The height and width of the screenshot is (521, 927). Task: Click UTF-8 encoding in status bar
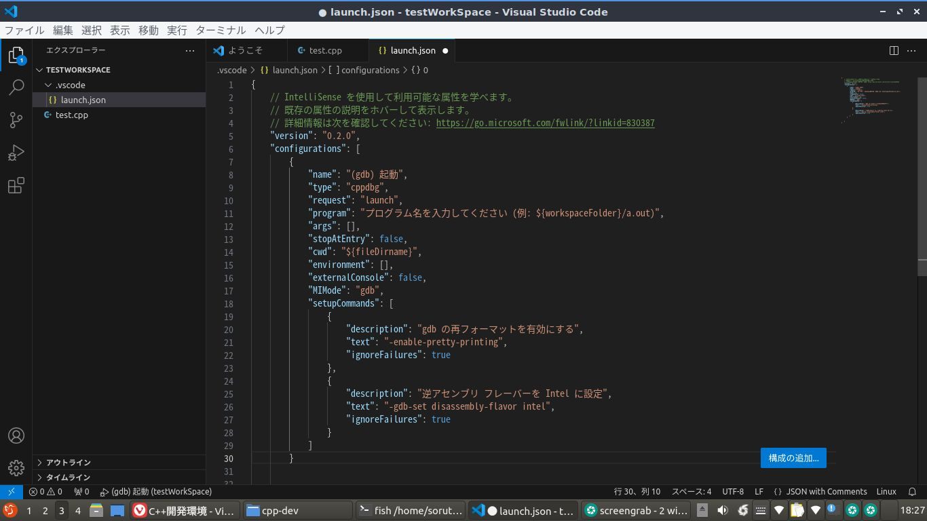(x=733, y=491)
